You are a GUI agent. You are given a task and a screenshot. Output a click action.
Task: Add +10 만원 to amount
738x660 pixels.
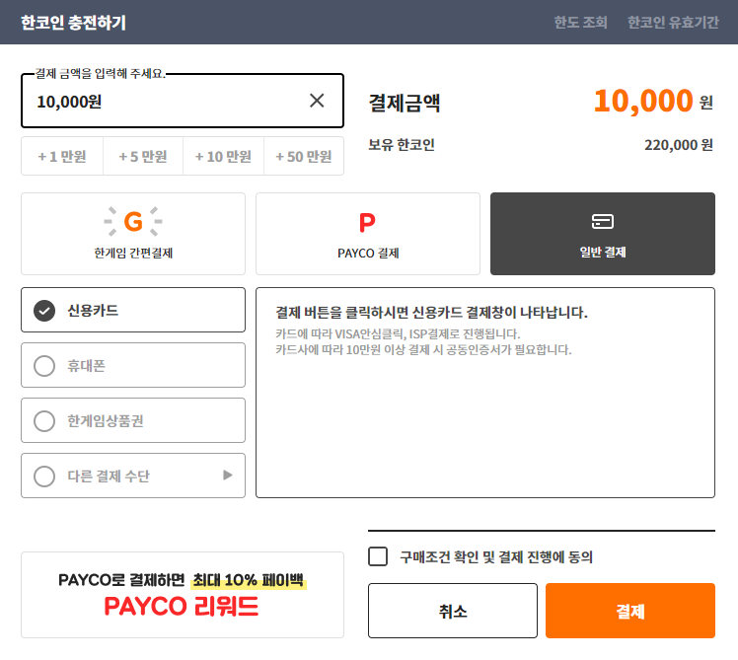pyautogui.click(x=223, y=156)
